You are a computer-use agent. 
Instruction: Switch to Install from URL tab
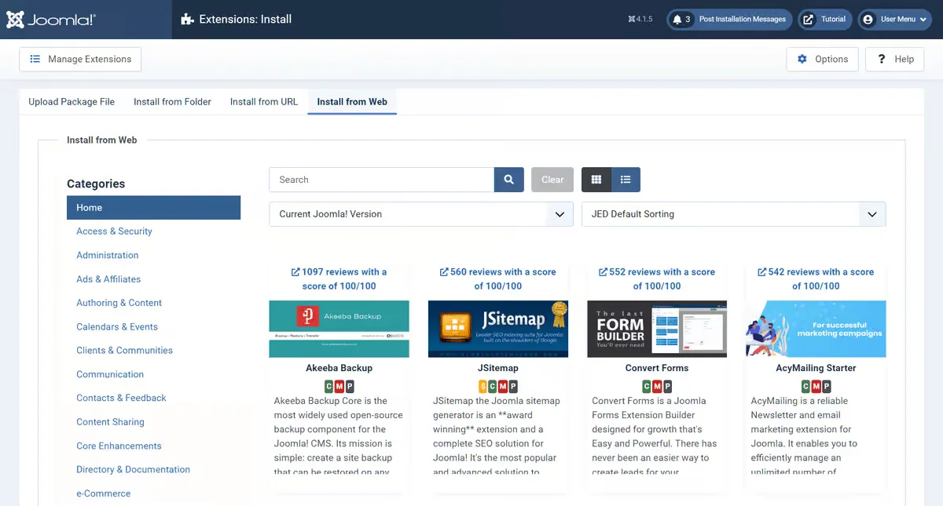[x=263, y=102]
